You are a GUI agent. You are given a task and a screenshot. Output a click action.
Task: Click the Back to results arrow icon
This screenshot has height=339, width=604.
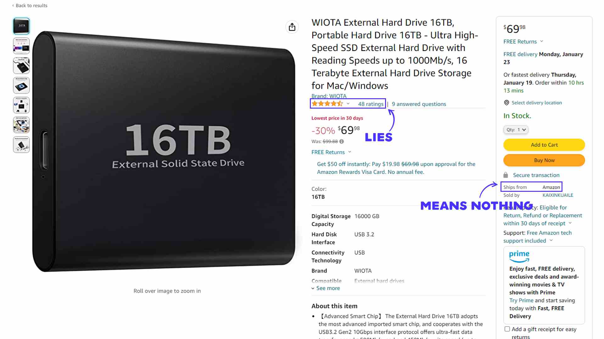point(14,5)
